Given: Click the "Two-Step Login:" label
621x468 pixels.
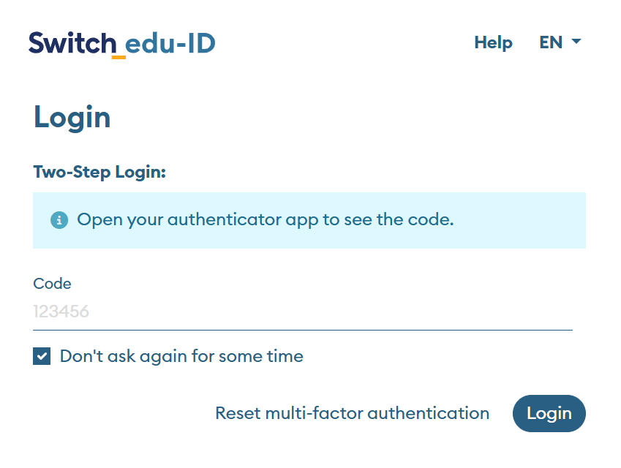Looking at the screenshot, I should pyautogui.click(x=100, y=173).
